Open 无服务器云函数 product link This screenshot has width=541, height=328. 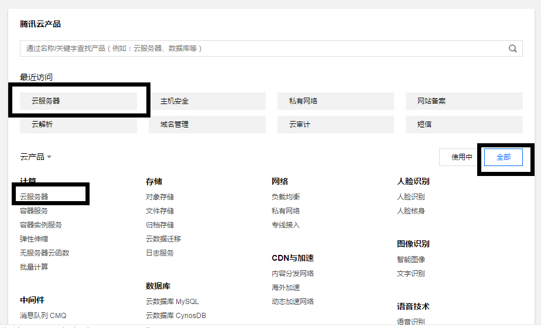[44, 253]
